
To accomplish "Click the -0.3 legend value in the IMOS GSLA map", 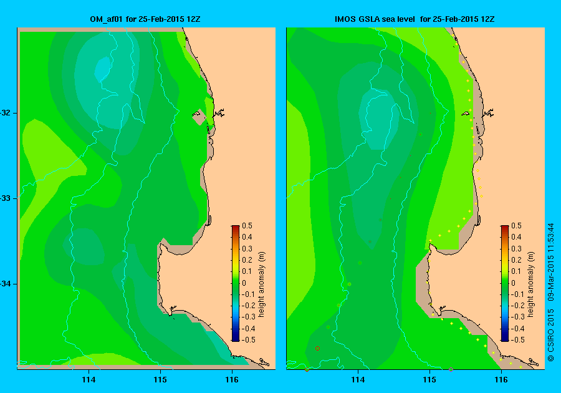I will 518,317.
